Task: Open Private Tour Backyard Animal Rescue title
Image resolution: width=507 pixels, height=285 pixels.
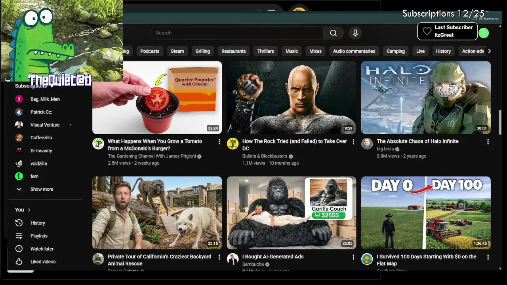Action: point(160,260)
